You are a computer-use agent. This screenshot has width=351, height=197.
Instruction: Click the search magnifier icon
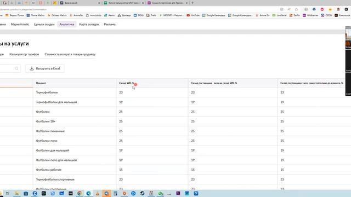pos(16,68)
